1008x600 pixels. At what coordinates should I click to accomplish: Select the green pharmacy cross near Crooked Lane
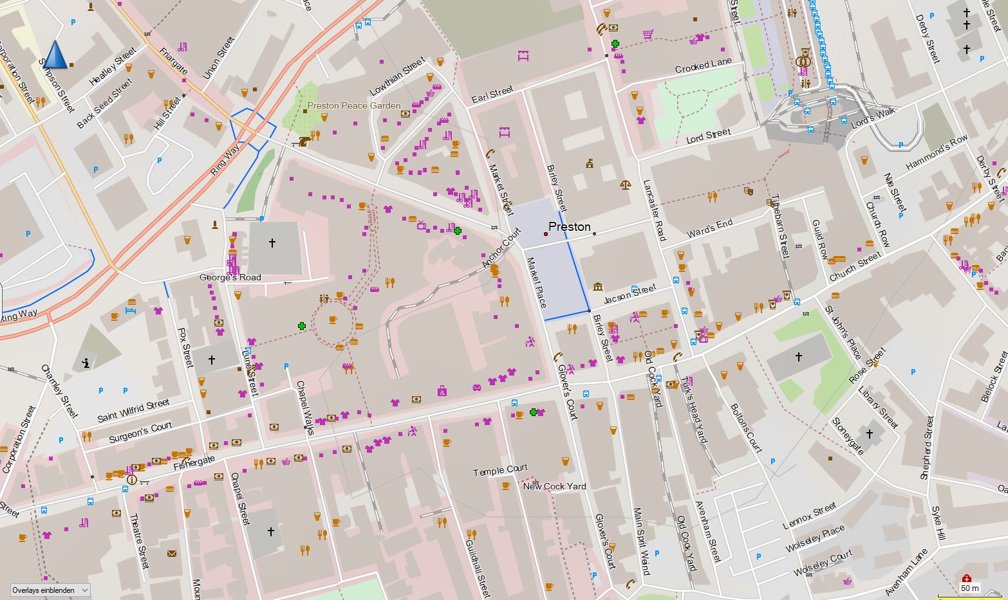(x=615, y=44)
